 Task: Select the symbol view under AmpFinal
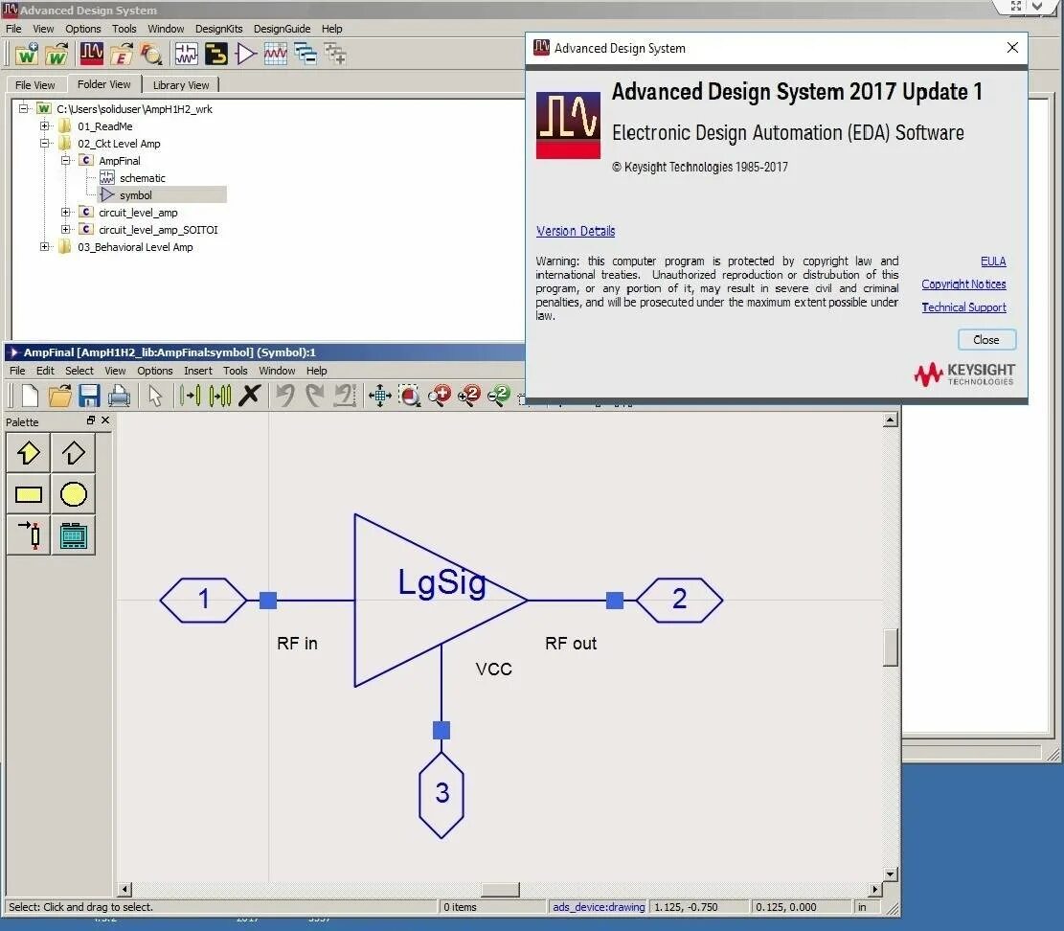tap(135, 194)
